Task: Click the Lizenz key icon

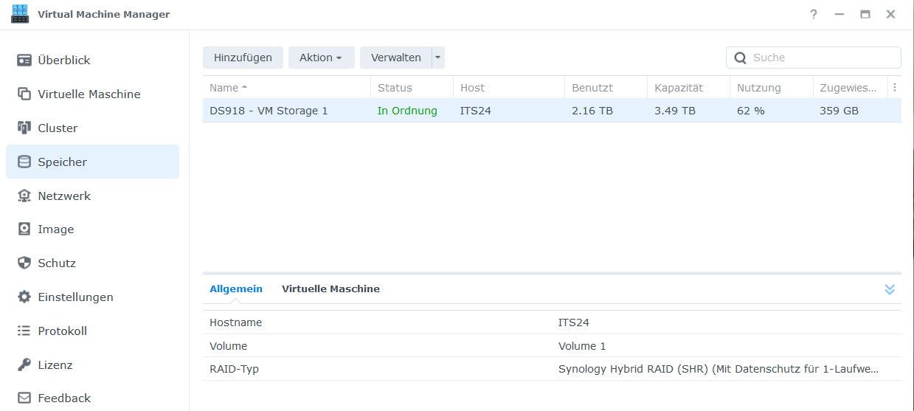Action: [24, 365]
